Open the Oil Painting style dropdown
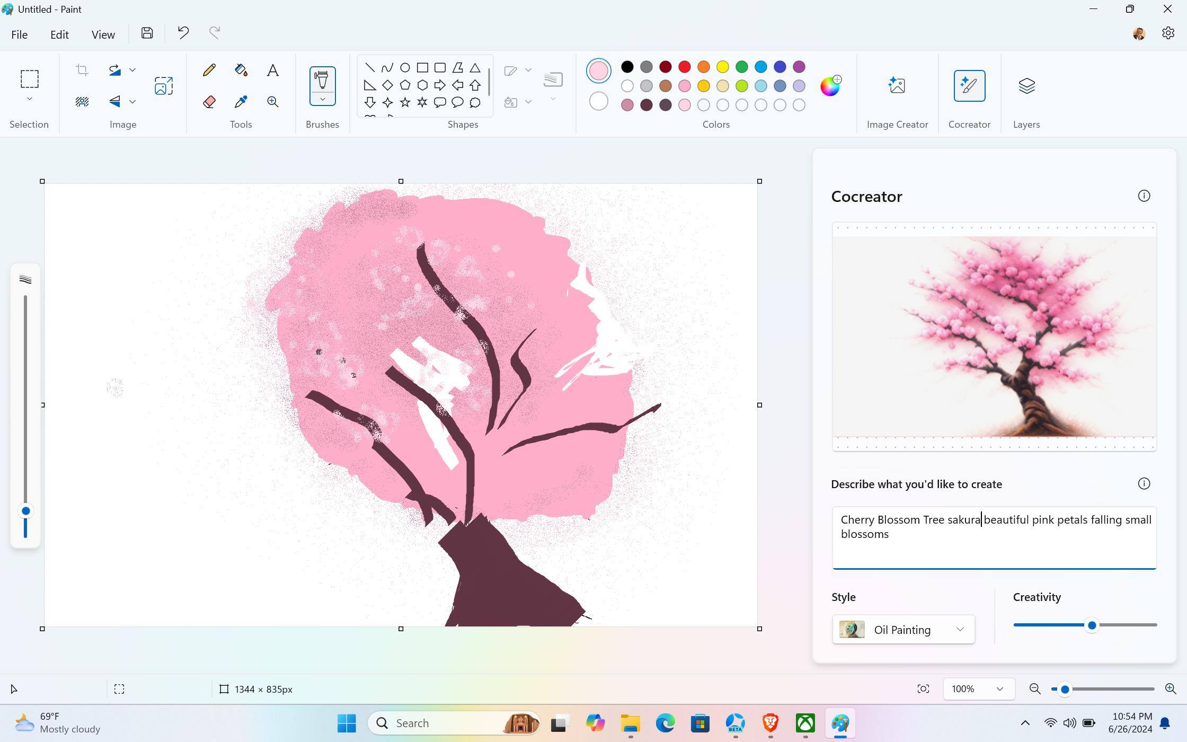The width and height of the screenshot is (1187, 742). (903, 630)
